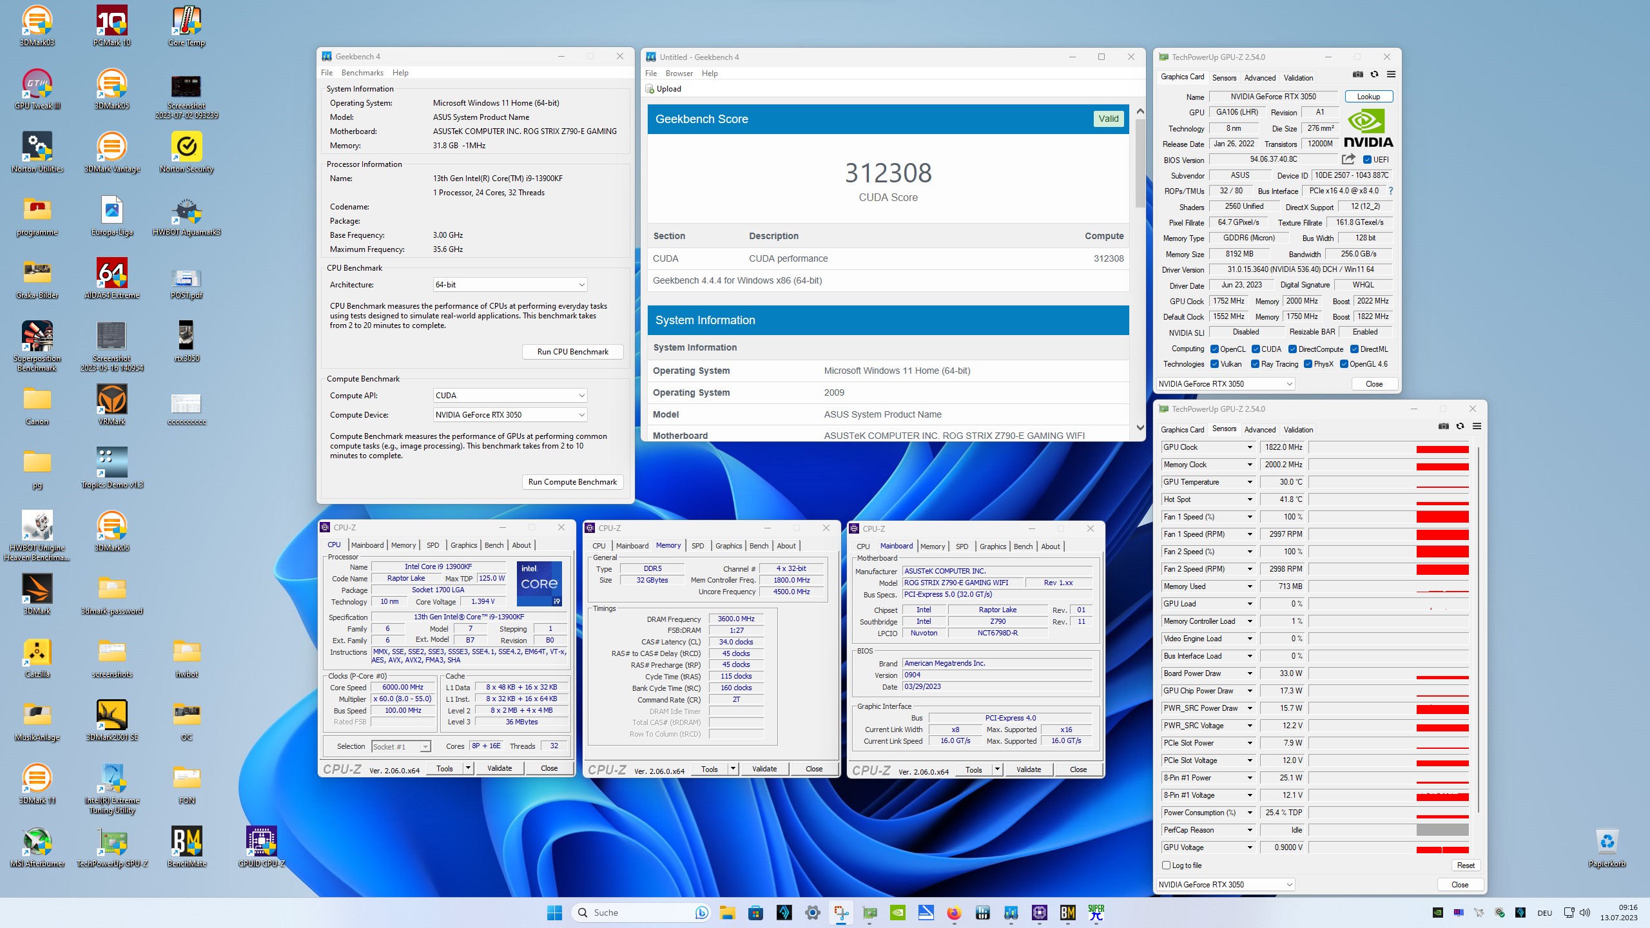
Task: Click the BIOS version share/export icon in GPU-Z
Action: 1348,159
